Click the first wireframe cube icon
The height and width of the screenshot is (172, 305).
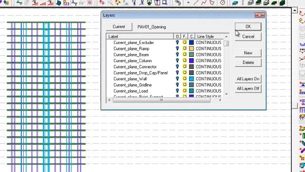pyautogui.click(x=251, y=3)
